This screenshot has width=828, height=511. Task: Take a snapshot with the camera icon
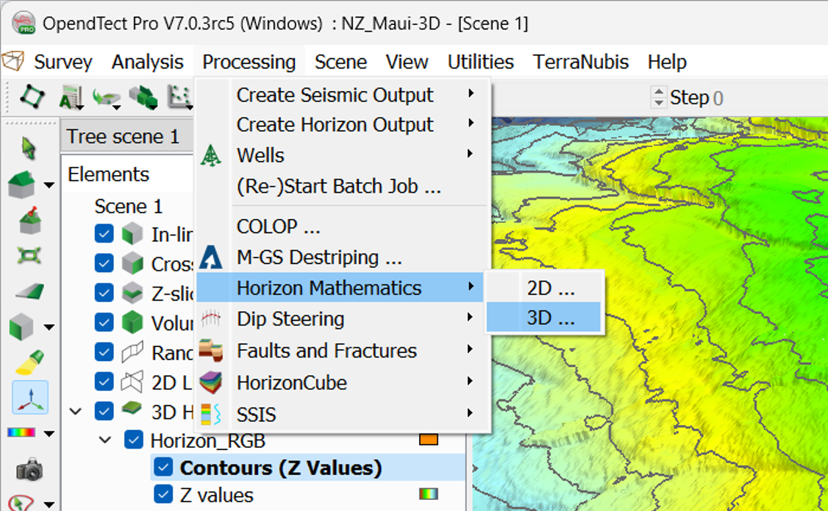pos(29,468)
